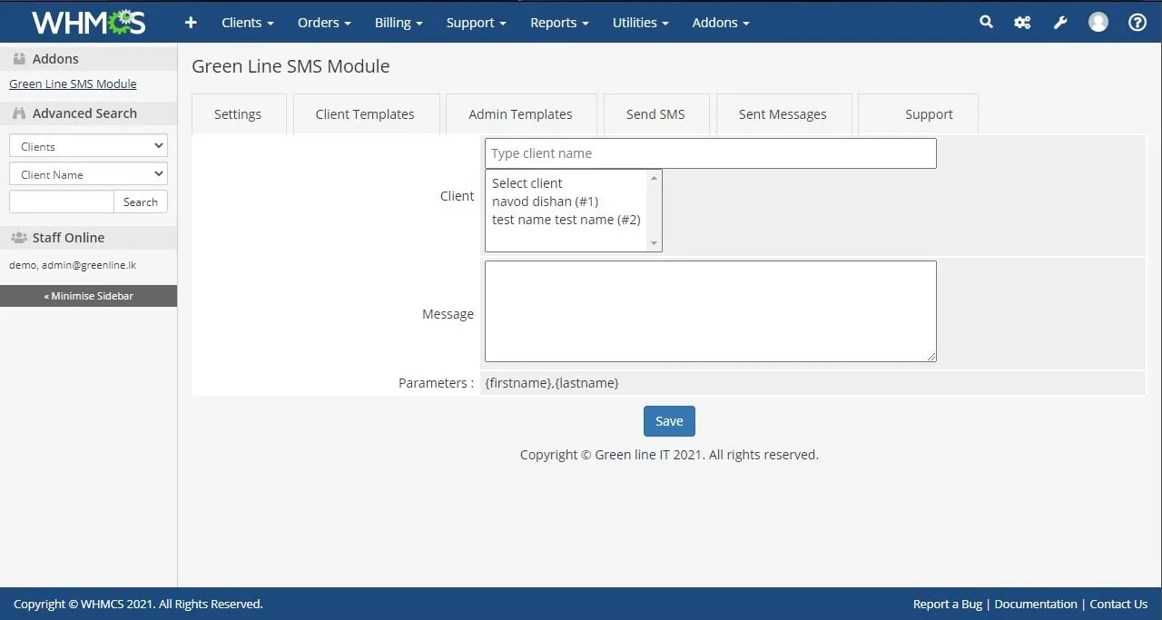The height and width of the screenshot is (620, 1162).
Task: Expand the Client Name search field dropdown
Action: click(88, 174)
